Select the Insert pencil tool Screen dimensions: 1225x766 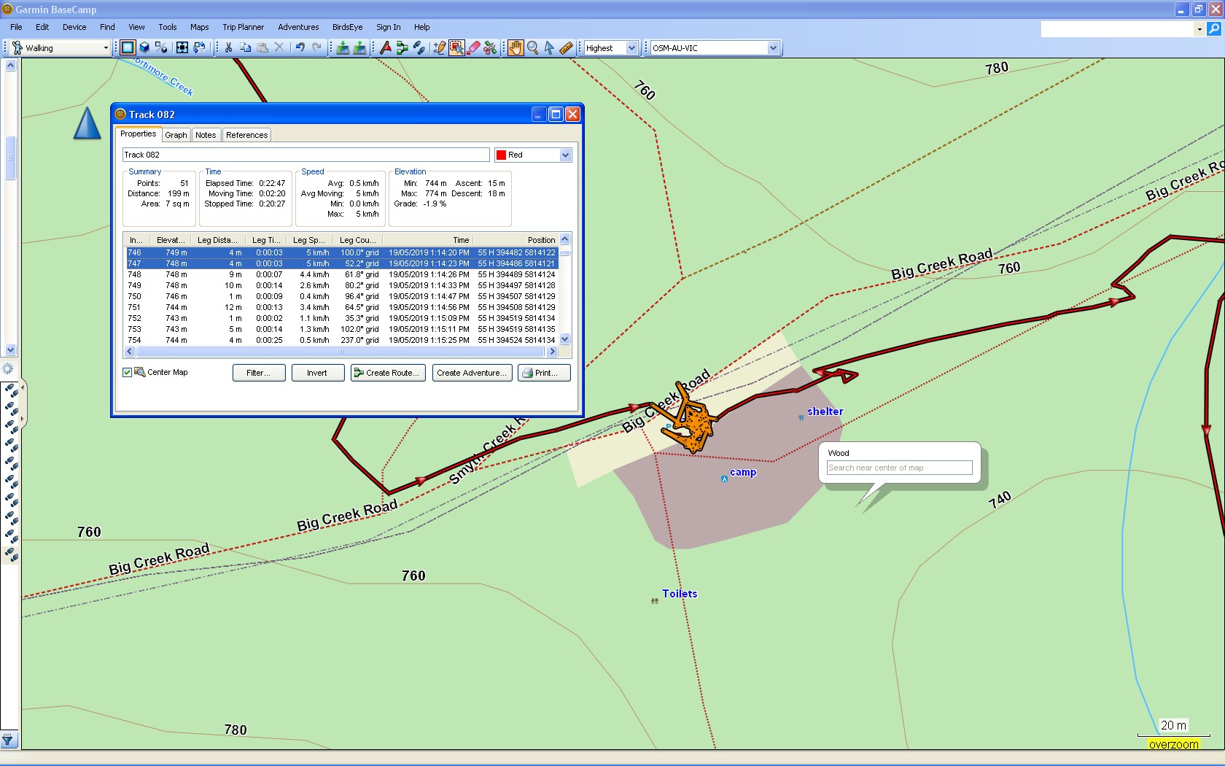(x=439, y=47)
